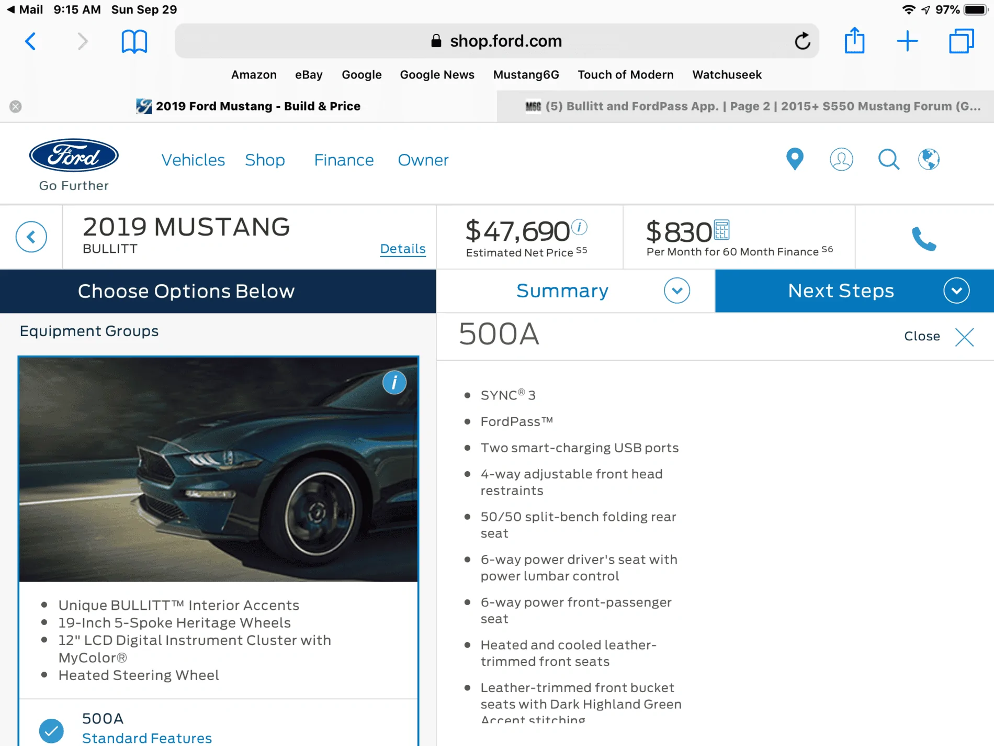Click the info icon on the Bullitt photo
The image size is (994, 746).
click(x=394, y=382)
